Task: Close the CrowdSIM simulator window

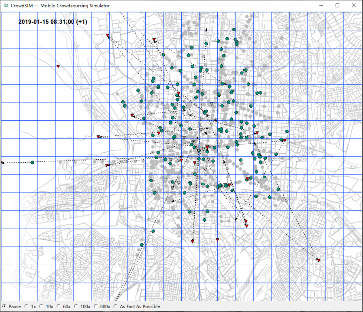Action: (x=354, y=6)
